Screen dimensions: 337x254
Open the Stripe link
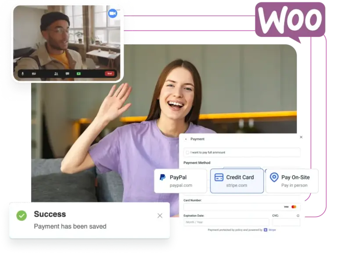(x=272, y=230)
